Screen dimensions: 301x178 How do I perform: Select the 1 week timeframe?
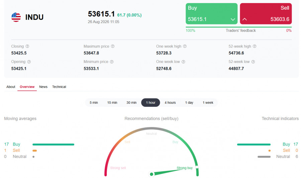tap(208, 102)
